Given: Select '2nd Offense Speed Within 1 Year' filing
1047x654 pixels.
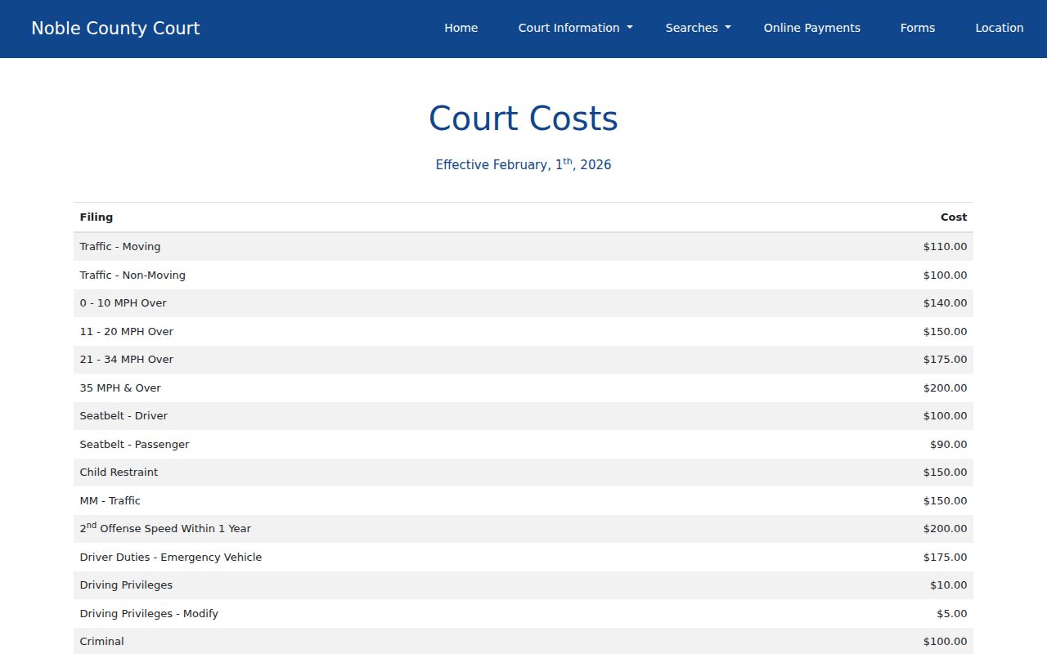Looking at the screenshot, I should [x=165, y=528].
